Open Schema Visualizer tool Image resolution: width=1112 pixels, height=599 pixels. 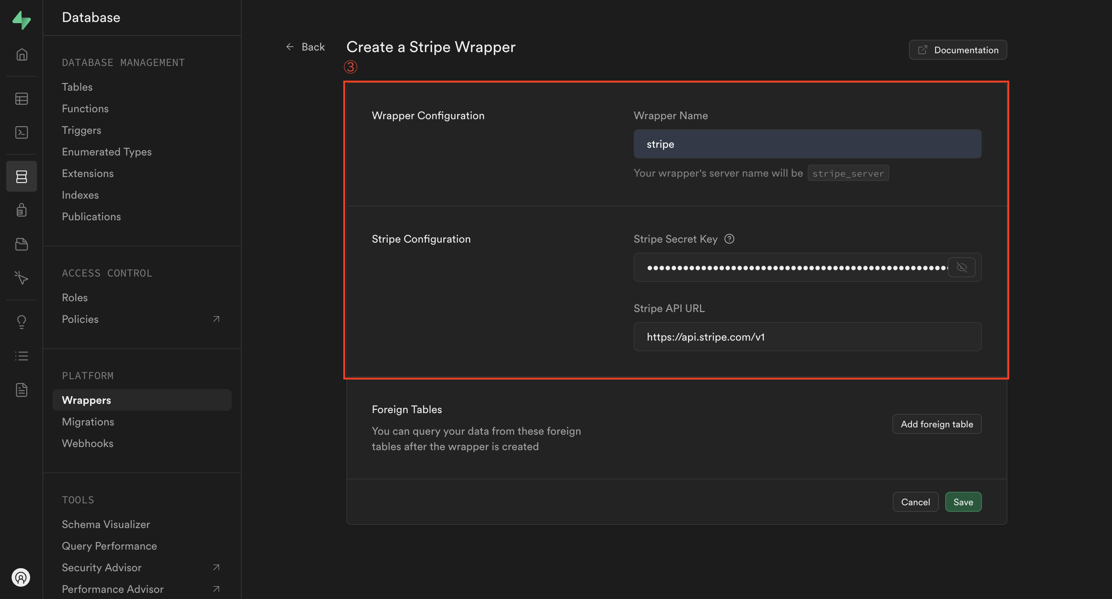click(x=106, y=525)
